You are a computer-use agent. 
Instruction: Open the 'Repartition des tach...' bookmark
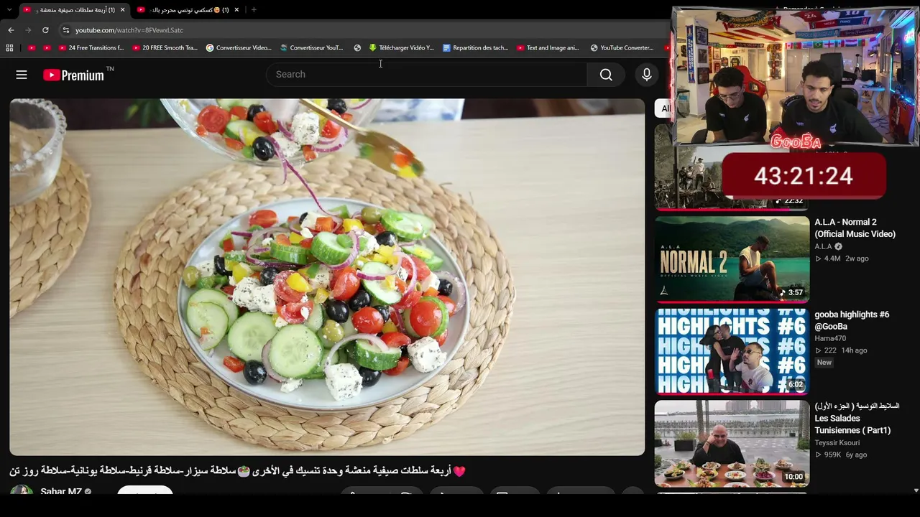pos(475,48)
